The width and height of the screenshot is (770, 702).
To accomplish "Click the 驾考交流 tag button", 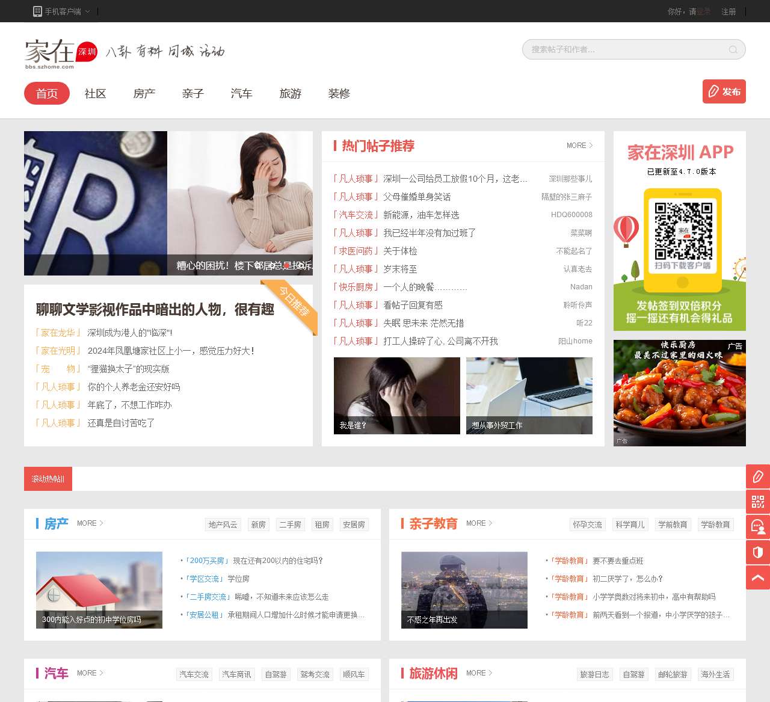I will [x=315, y=674].
